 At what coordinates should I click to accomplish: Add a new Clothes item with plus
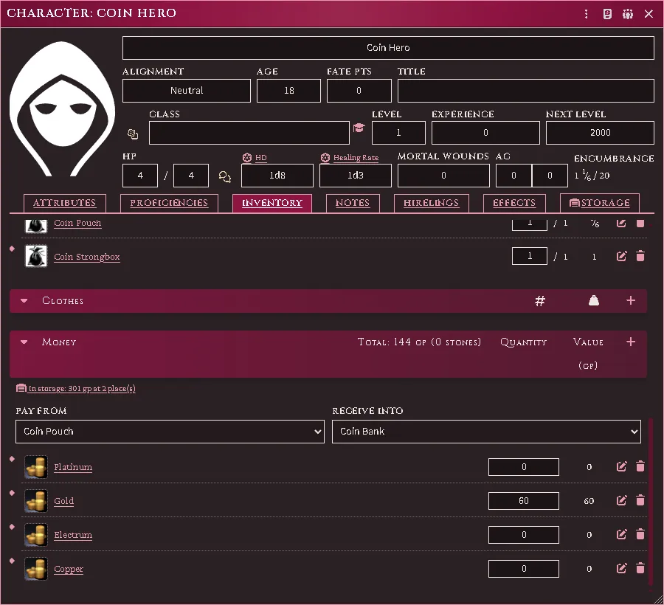631,300
